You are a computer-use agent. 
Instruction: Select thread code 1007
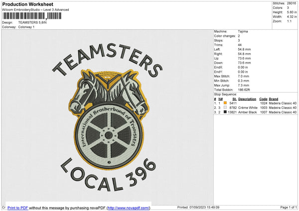coord(264,112)
